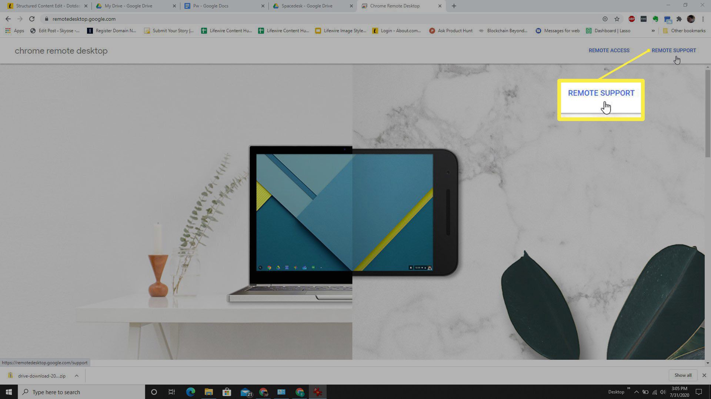Open Chrome's three-dot menu
The image size is (711, 399).
tap(703, 19)
